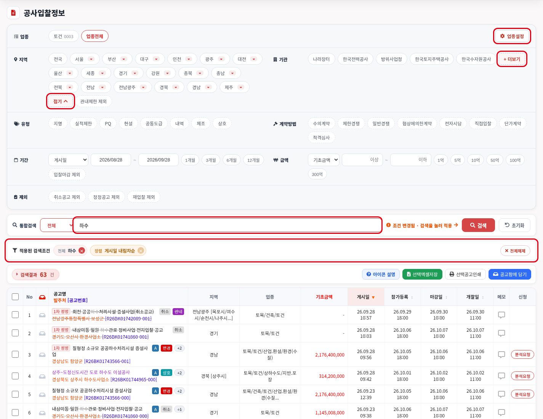Image resolution: width=543 pixels, height=419 pixels.
Task: Check the row 2 checkbox
Action: click(x=15, y=333)
